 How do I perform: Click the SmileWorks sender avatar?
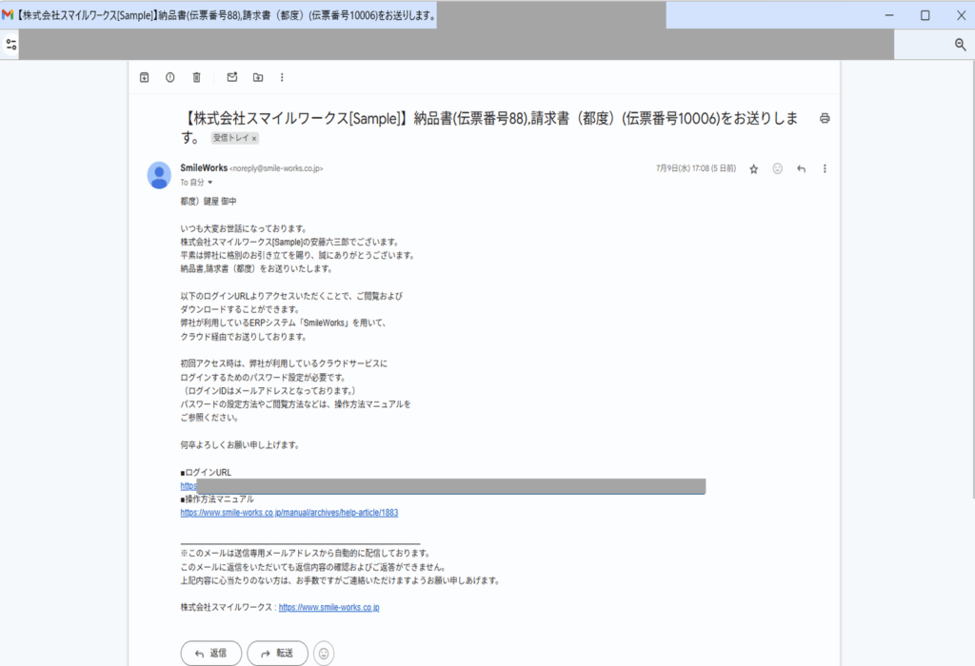[159, 175]
